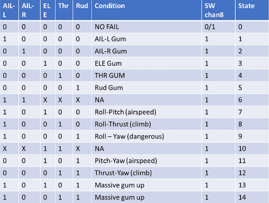The image size is (269, 203).
Task: Select the AIL-R Gum condition cell
Action: pos(111,51)
